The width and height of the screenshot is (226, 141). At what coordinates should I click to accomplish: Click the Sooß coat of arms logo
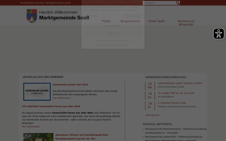click(x=32, y=16)
